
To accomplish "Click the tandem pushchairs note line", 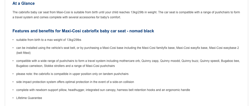I will (x=72, y=74).
